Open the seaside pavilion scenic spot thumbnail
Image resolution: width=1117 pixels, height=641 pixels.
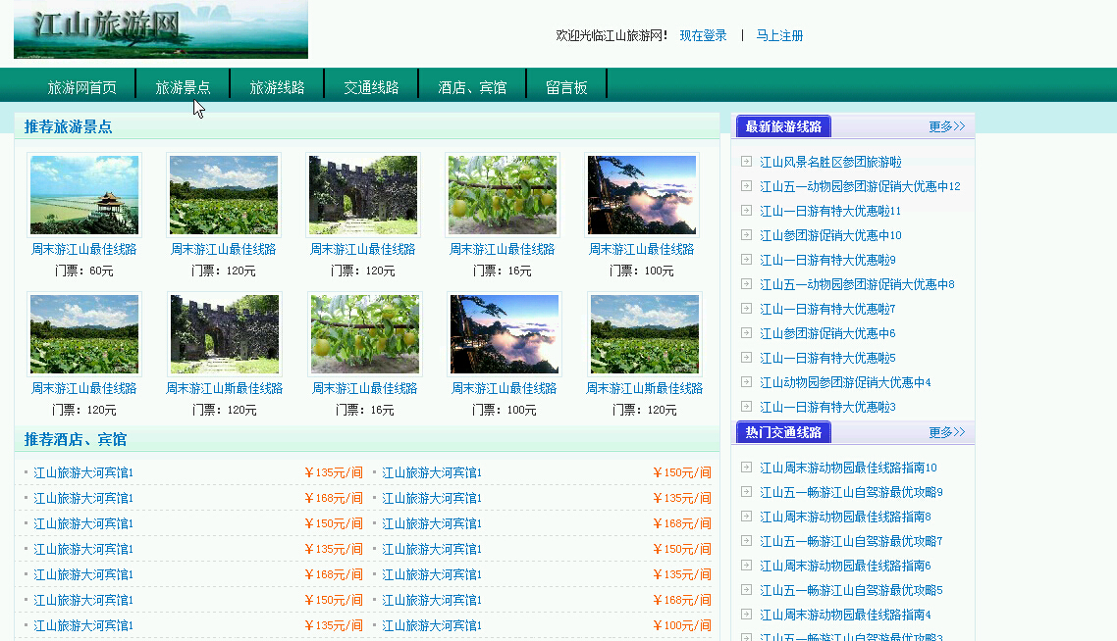point(84,195)
